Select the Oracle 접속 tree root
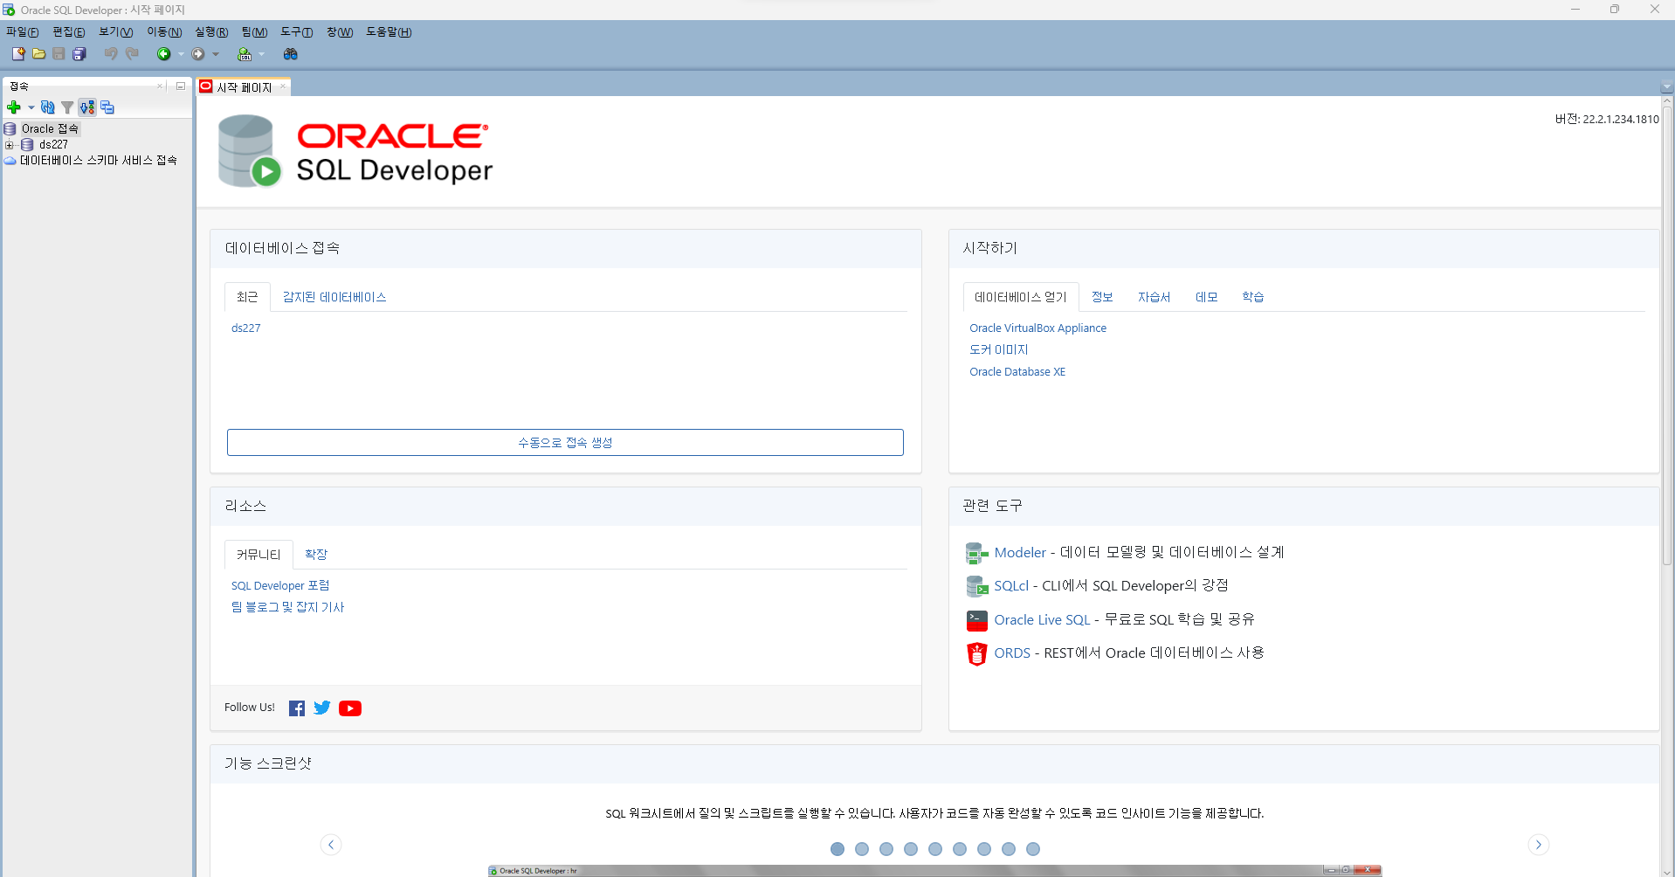 coord(50,129)
